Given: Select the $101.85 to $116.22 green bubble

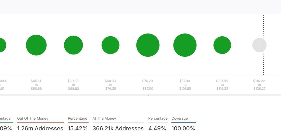Looking at the screenshot, I should coord(222,45).
